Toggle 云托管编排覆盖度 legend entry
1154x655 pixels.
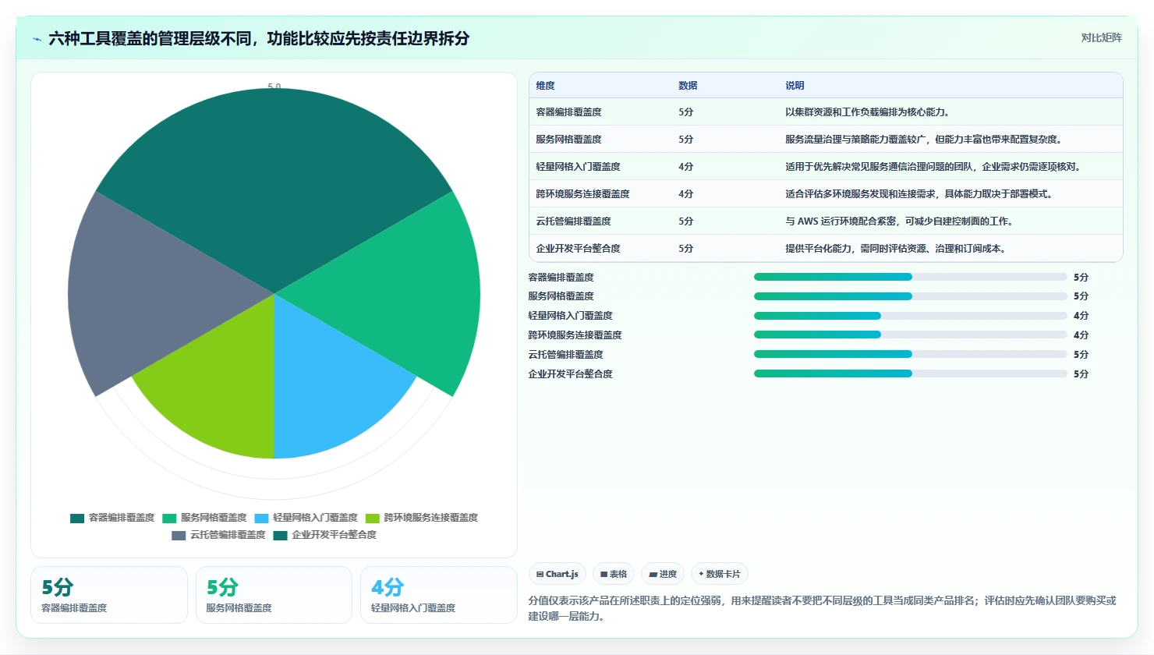coord(218,535)
